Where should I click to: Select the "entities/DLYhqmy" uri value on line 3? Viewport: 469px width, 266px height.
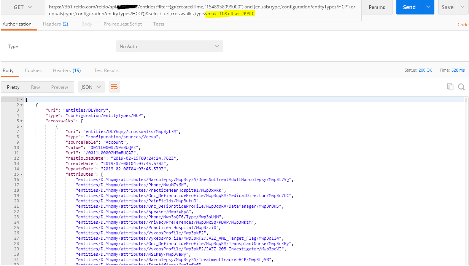pos(85,110)
